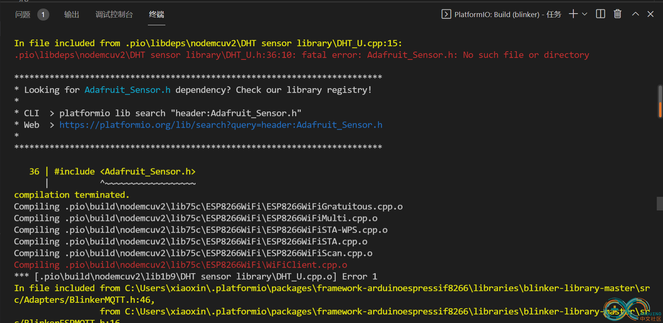The width and height of the screenshot is (663, 323).
Task: Switch to the 输出 (Output) tab
Action: [x=72, y=15]
